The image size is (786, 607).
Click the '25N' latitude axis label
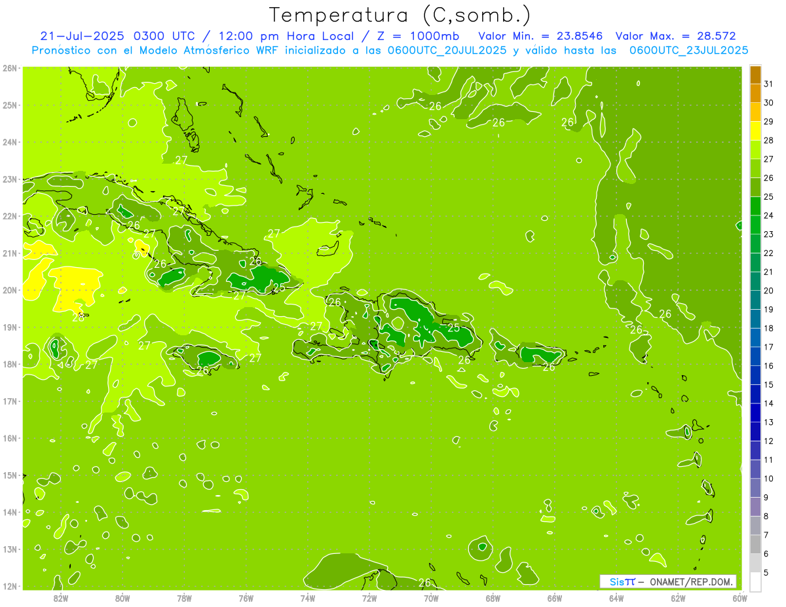(x=10, y=105)
